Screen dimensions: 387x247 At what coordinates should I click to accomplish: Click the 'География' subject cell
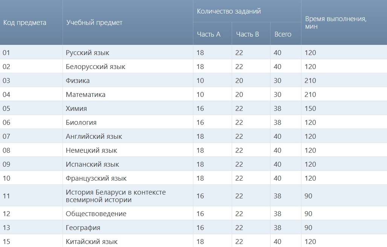tap(83, 228)
